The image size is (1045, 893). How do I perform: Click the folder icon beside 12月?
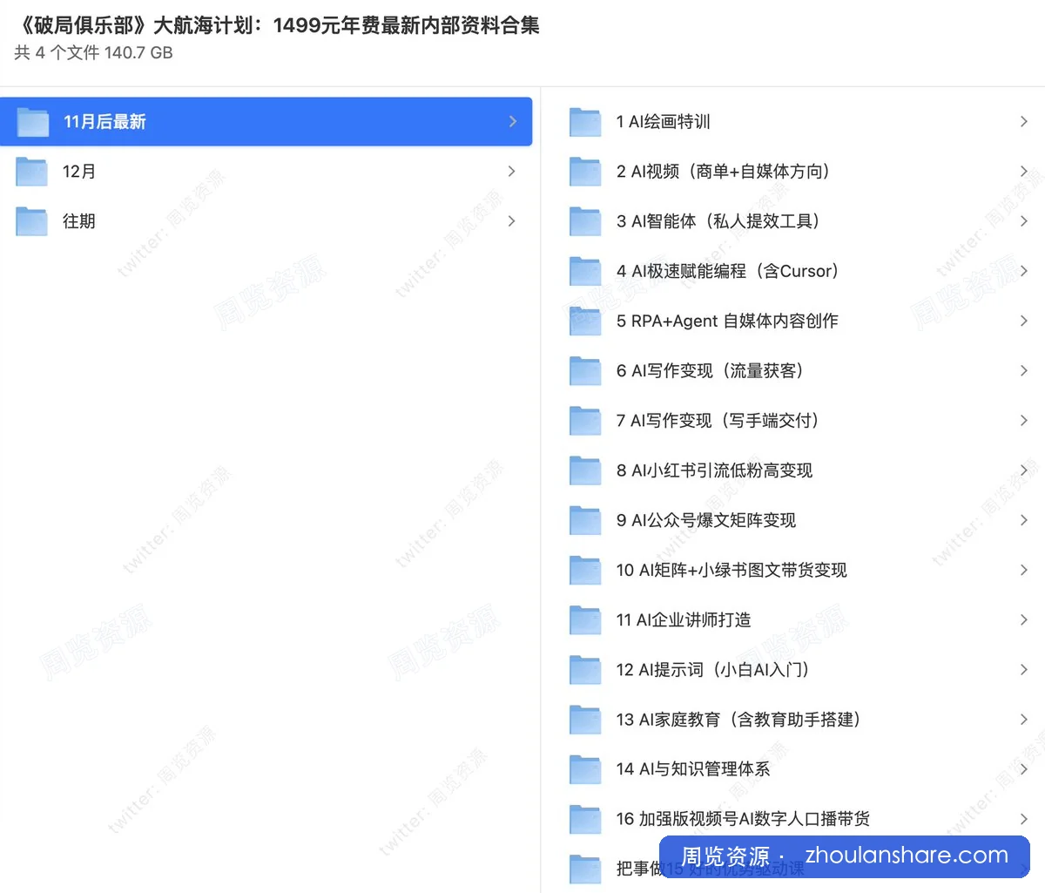pyautogui.click(x=32, y=172)
